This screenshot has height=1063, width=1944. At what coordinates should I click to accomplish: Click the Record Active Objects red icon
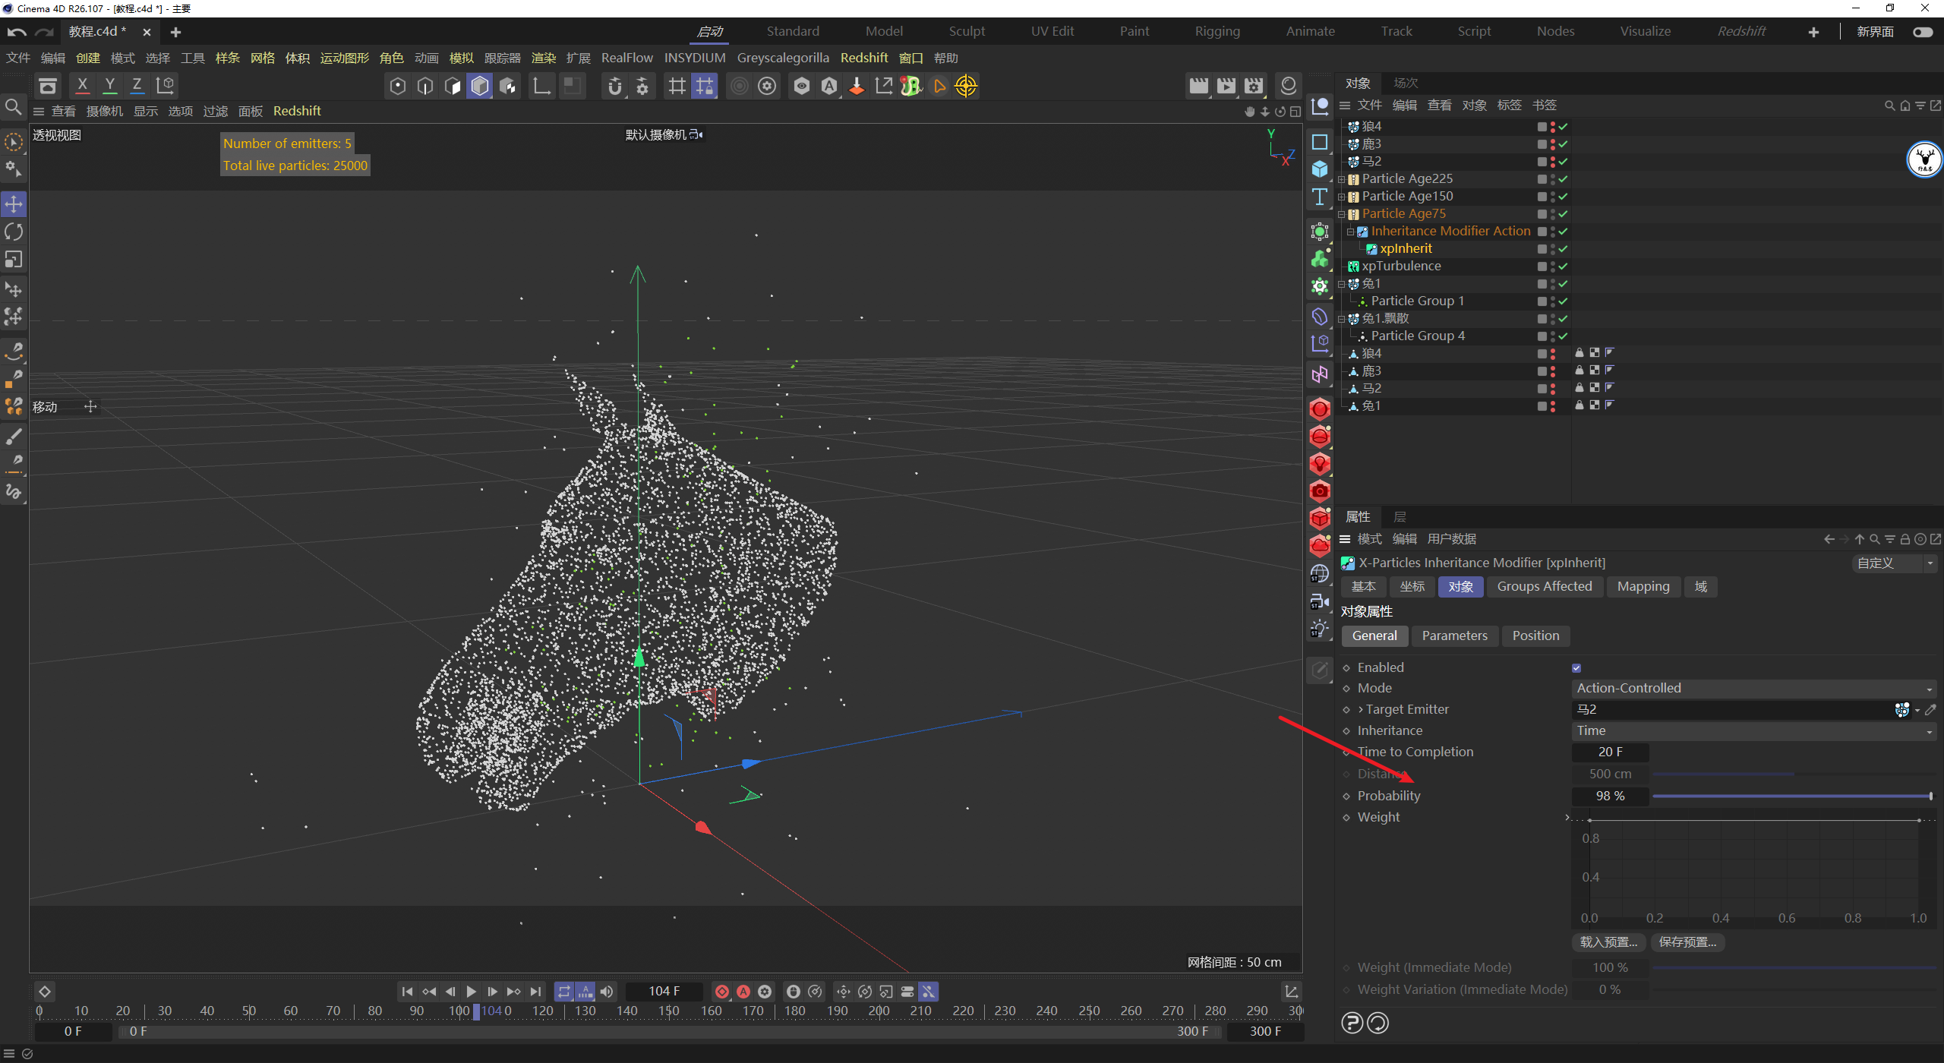[x=722, y=992]
